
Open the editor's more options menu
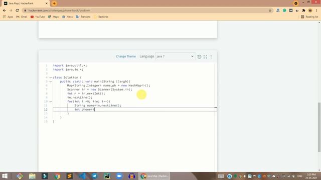tap(211, 56)
